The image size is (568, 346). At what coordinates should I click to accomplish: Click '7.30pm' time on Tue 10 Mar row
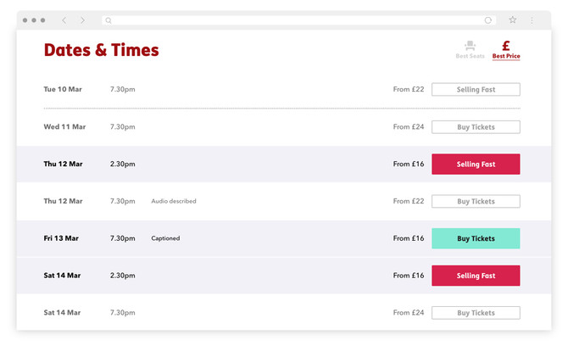pos(122,90)
